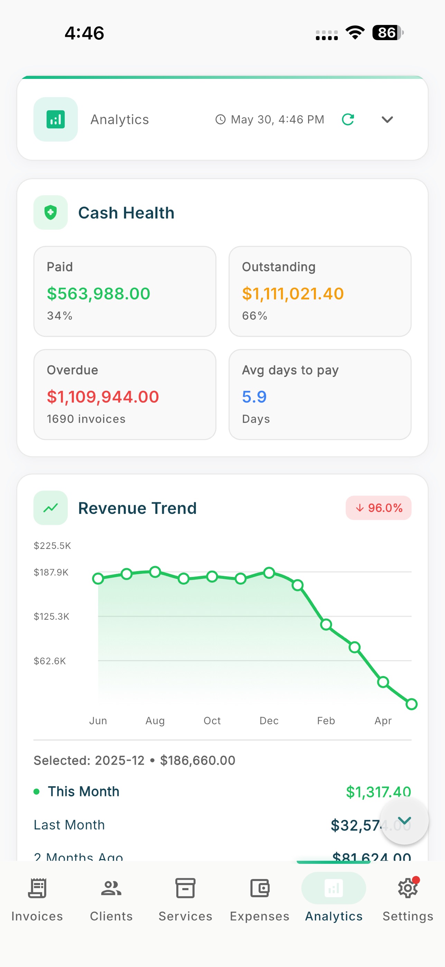
Task: Tap the Last Month revenue row
Action: click(223, 825)
